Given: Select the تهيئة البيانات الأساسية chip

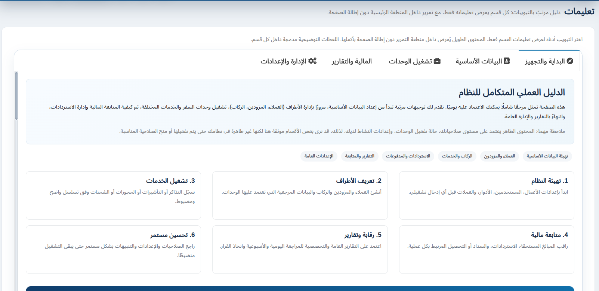Looking at the screenshot, I should (547, 156).
